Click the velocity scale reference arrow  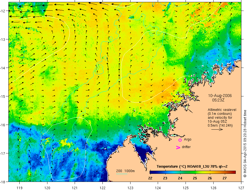[x=217, y=129]
